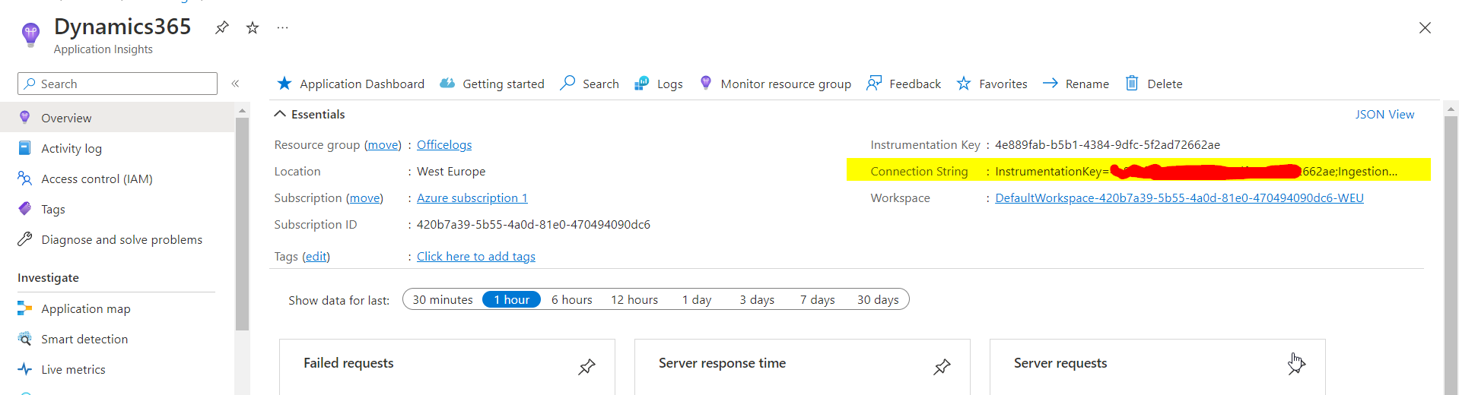Select Subscription ID value text
This screenshot has width=1459, height=395.
point(533,224)
